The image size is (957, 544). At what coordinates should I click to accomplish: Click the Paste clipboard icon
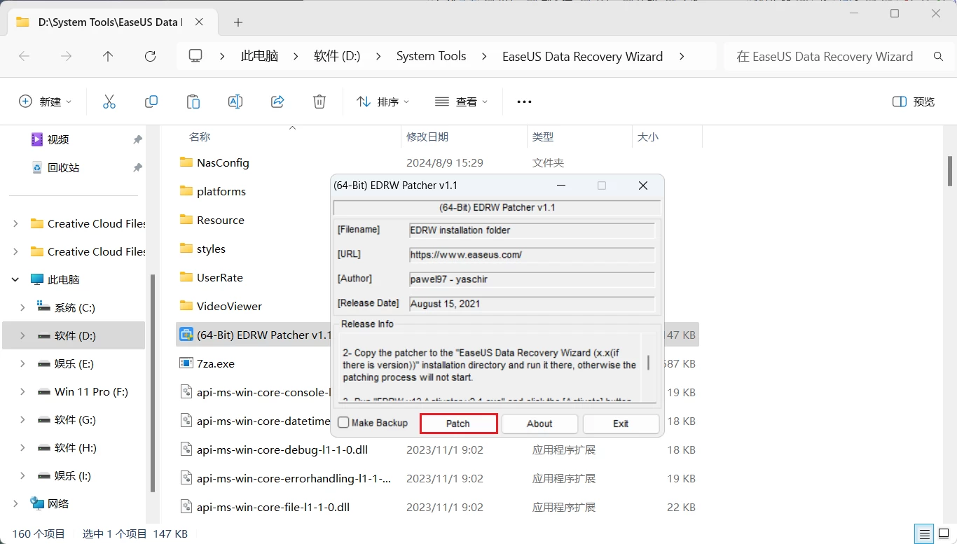point(193,102)
